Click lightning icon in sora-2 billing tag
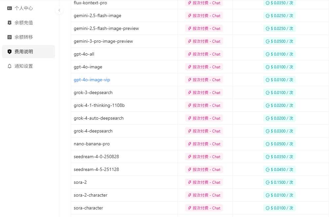Screen dimensions: 329x217 tap(190, 182)
